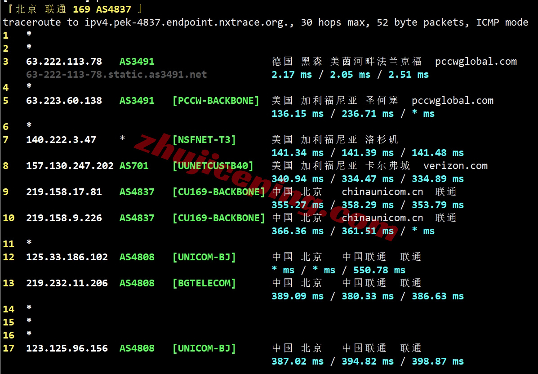Click IP address 63.223.60.138
Screen dimensions: 538x374
[x=64, y=101]
